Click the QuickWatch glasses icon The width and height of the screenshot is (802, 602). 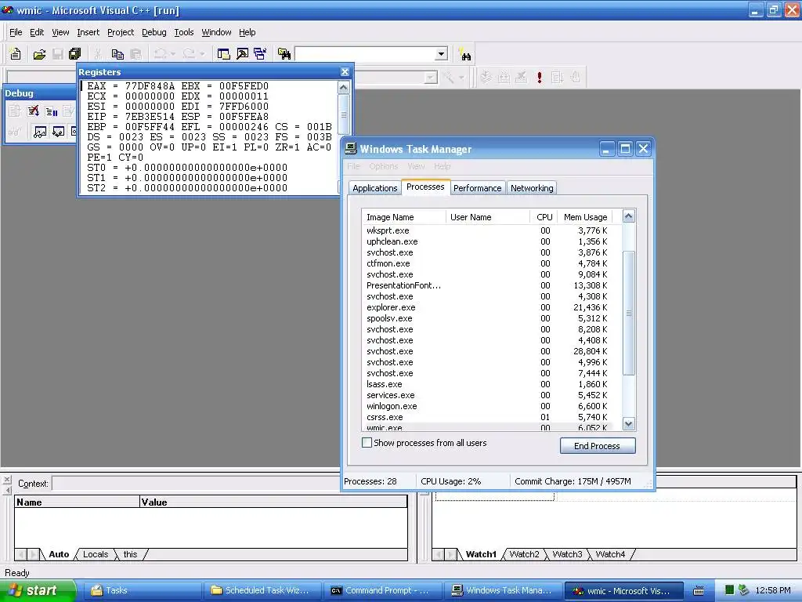pyautogui.click(x=14, y=132)
